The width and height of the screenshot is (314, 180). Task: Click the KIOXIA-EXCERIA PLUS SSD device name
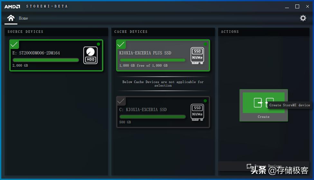(x=145, y=53)
